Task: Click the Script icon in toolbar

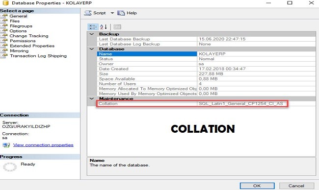Action: [x=88, y=13]
